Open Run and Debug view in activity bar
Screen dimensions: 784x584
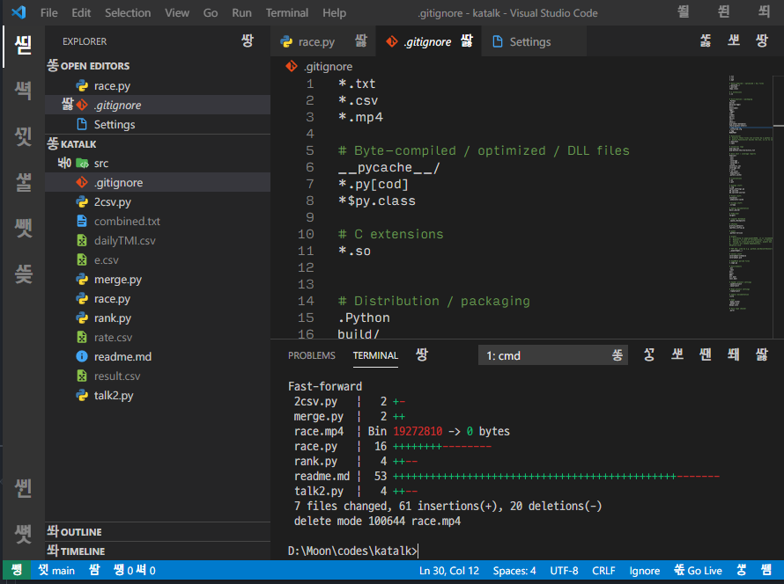[x=23, y=182]
